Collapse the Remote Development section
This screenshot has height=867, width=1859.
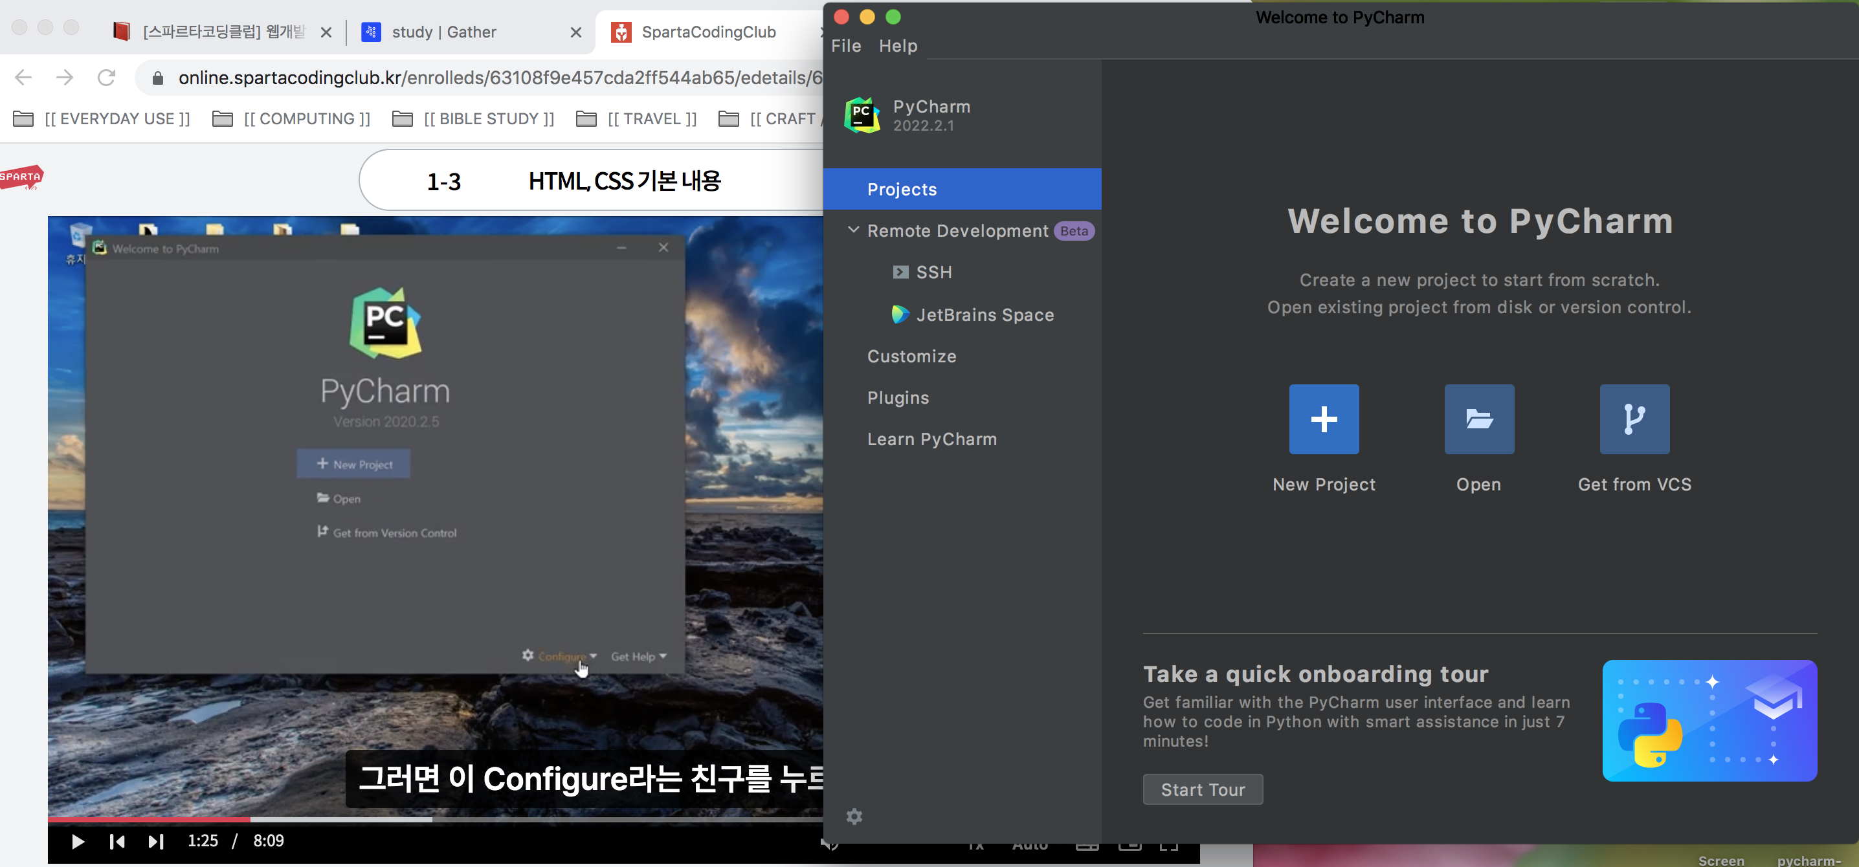(853, 230)
